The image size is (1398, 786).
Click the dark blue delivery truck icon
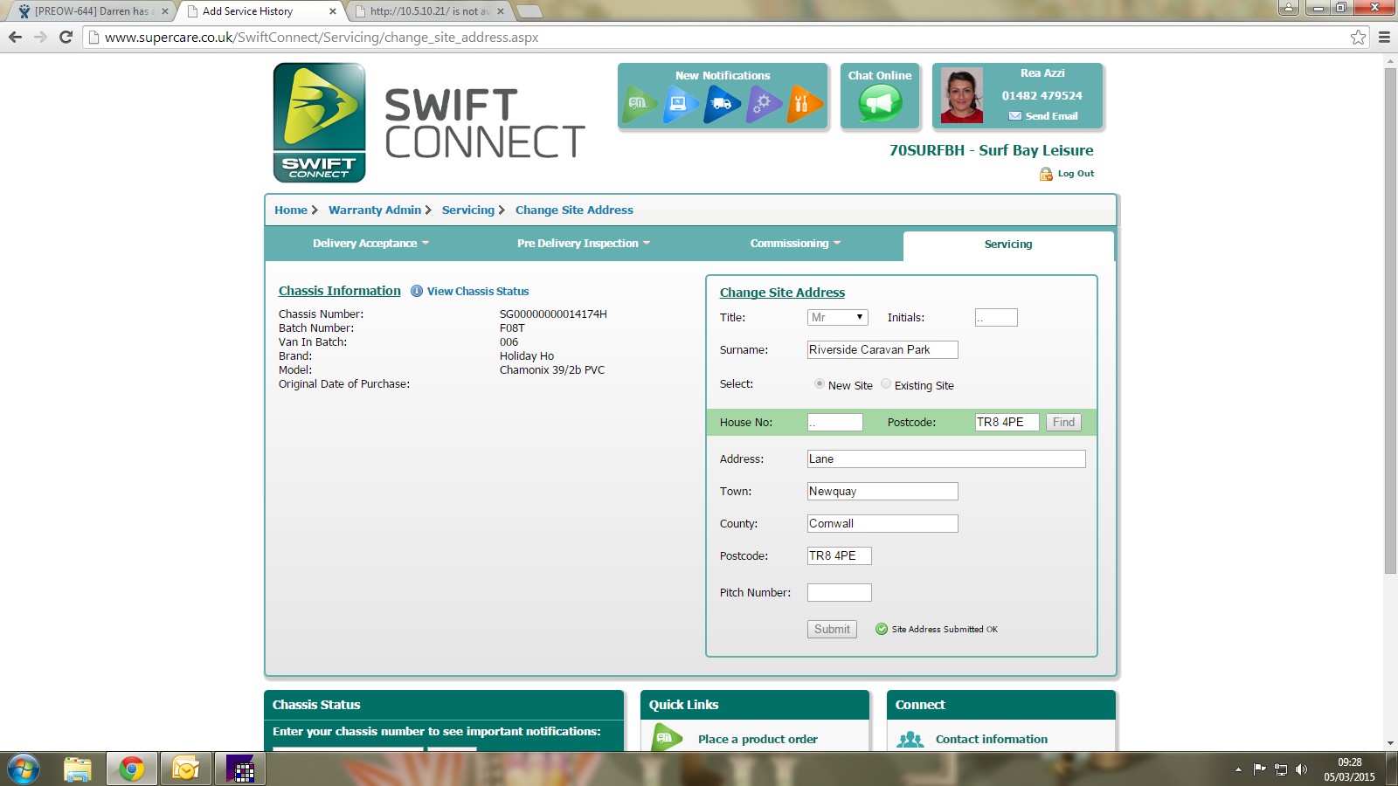[x=722, y=104]
